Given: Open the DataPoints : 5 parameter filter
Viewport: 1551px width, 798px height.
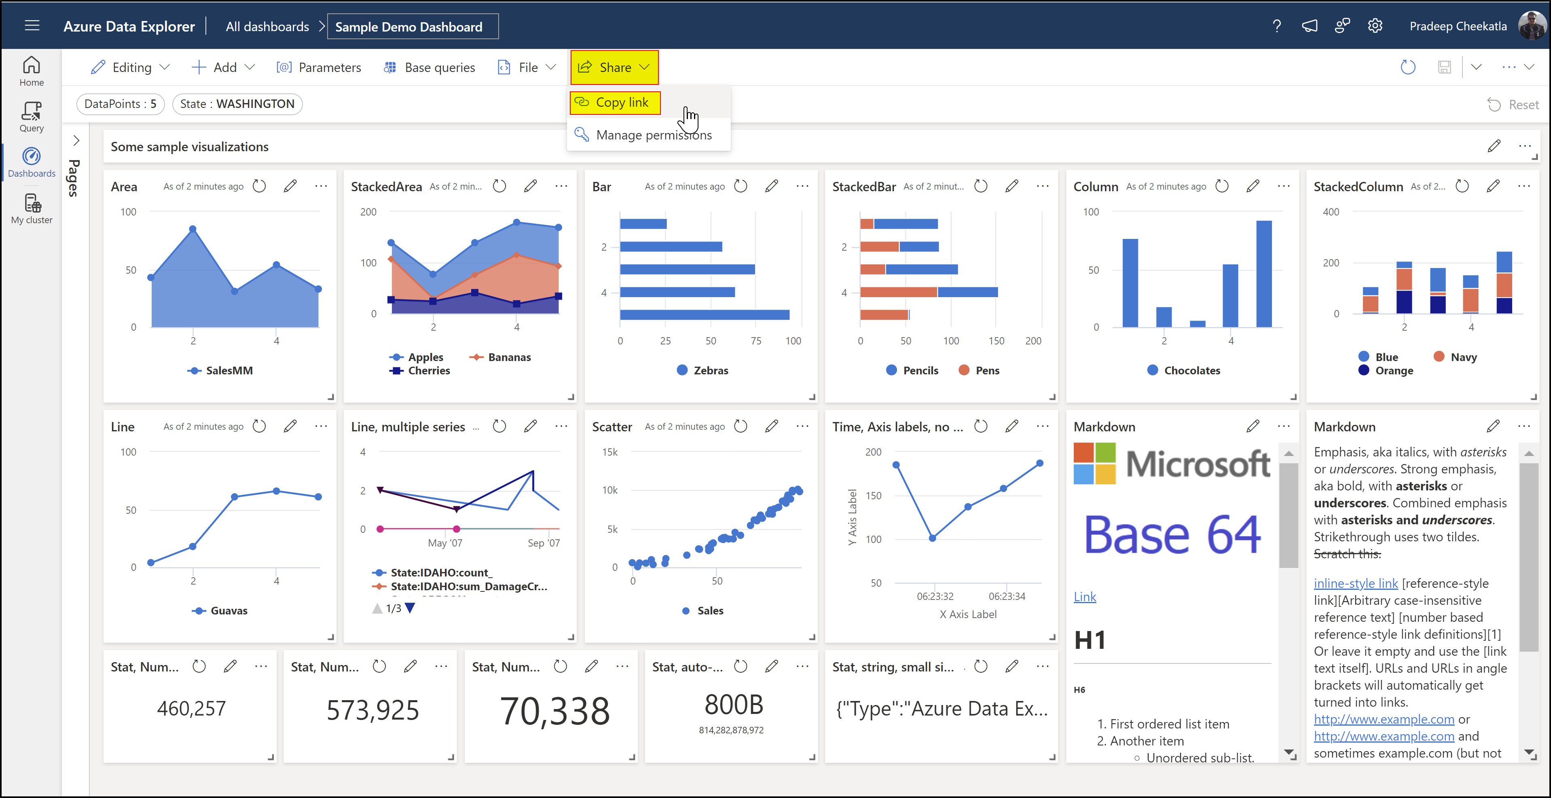Looking at the screenshot, I should pos(121,103).
